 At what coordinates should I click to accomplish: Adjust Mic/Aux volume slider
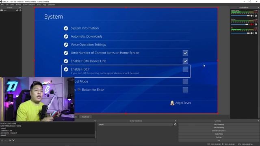click(240, 24)
